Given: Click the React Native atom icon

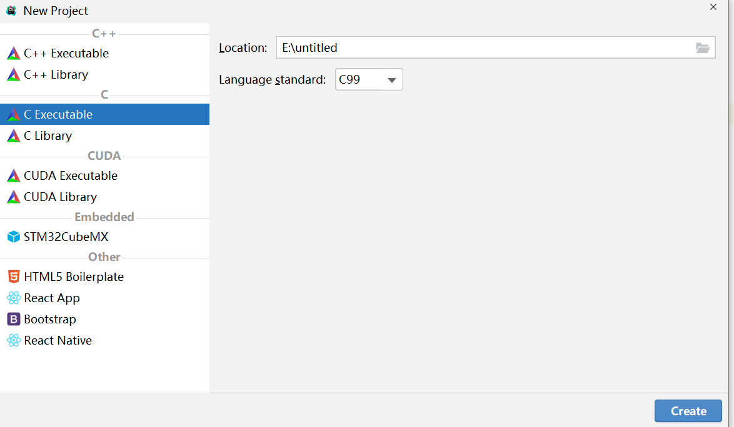Looking at the screenshot, I should click(x=13, y=341).
